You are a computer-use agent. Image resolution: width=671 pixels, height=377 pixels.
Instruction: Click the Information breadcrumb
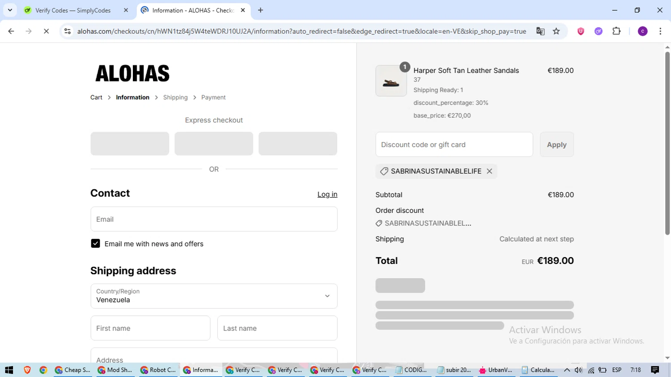coord(132,97)
